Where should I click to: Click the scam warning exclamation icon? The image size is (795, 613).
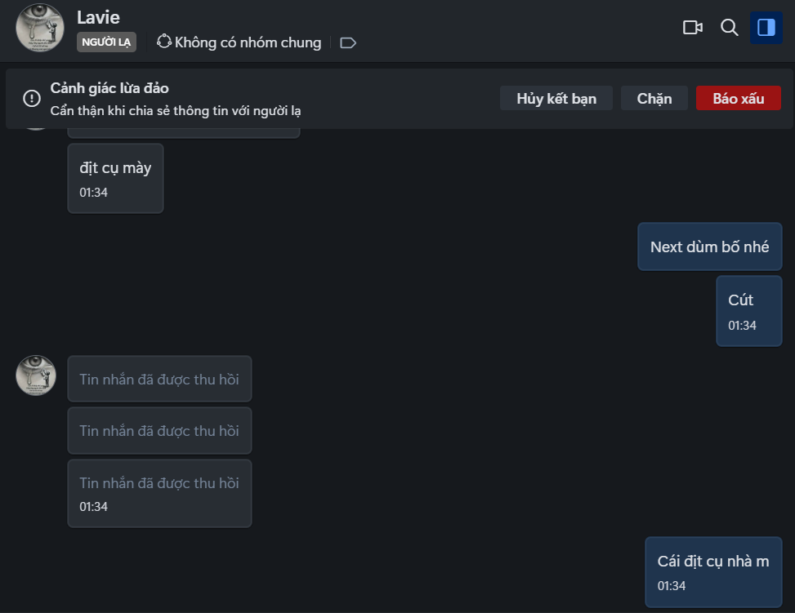point(32,99)
